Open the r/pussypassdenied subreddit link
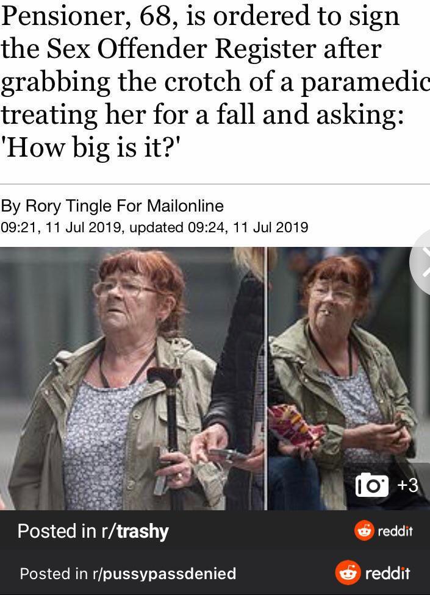This screenshot has width=430, height=595. point(164,574)
